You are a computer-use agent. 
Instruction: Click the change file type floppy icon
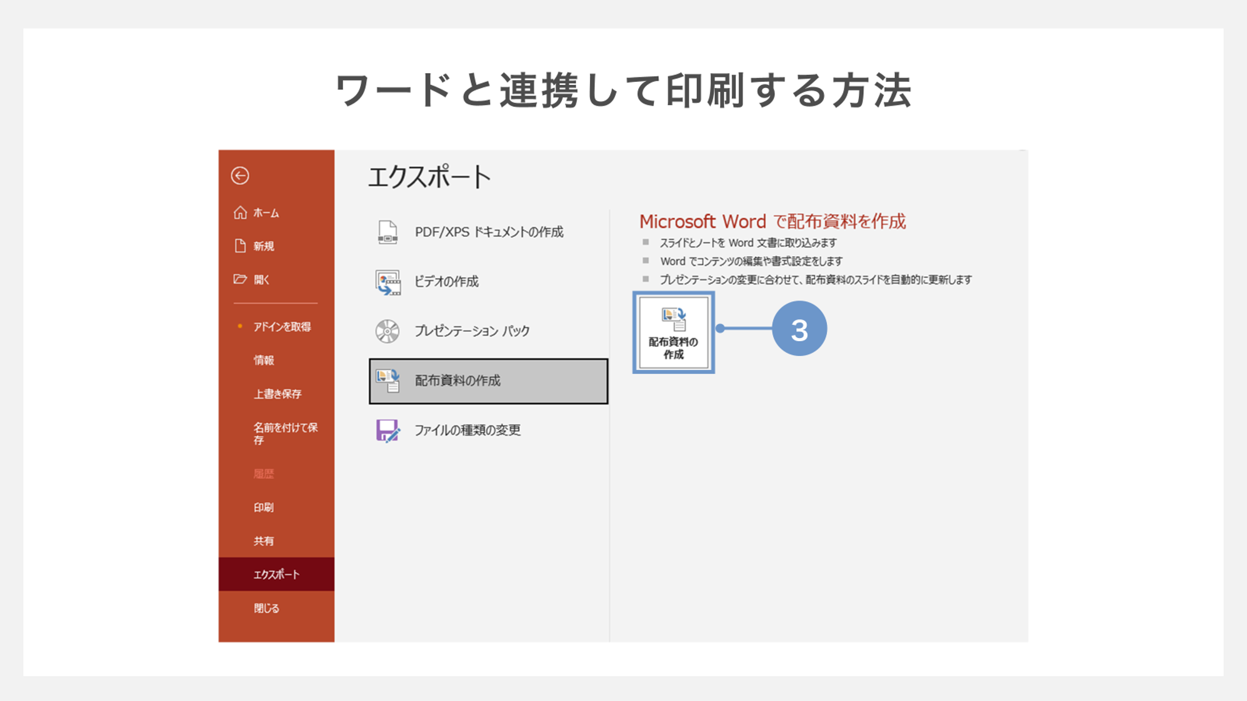click(x=388, y=430)
